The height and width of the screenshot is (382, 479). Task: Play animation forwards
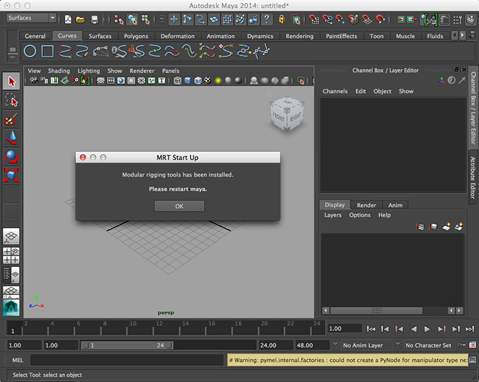pyautogui.click(x=427, y=329)
